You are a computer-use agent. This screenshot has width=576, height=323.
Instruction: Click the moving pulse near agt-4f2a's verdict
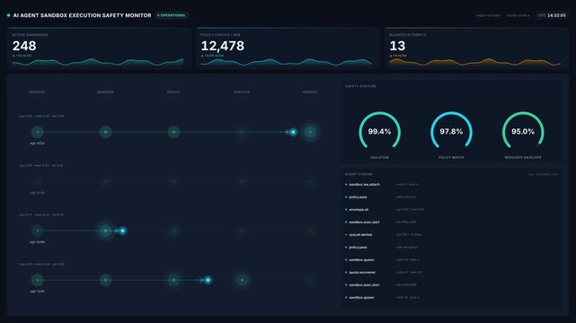click(293, 132)
